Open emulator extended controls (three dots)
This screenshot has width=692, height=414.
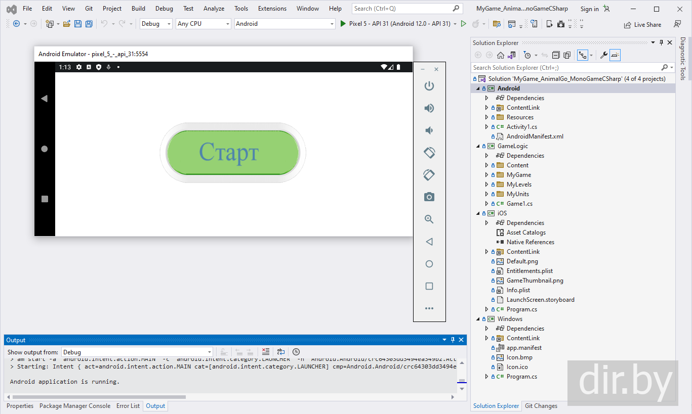click(429, 308)
